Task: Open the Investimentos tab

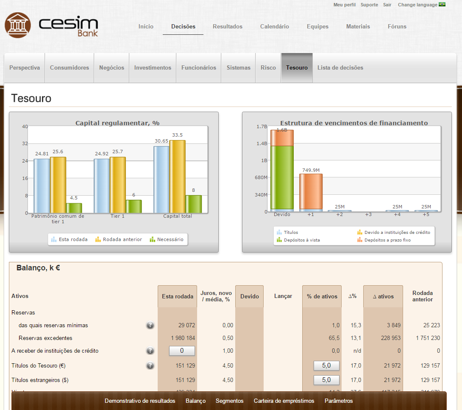Action: click(x=153, y=68)
